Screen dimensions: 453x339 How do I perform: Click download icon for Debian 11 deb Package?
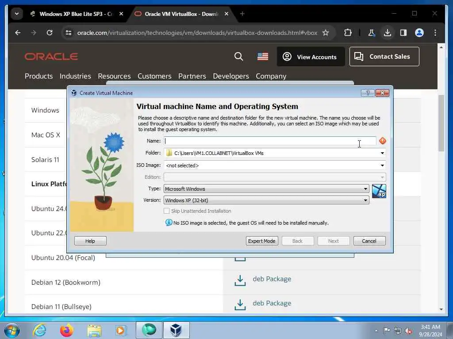pyautogui.click(x=240, y=305)
